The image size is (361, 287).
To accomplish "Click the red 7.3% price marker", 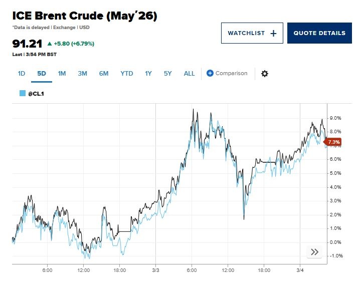I will pos(334,142).
